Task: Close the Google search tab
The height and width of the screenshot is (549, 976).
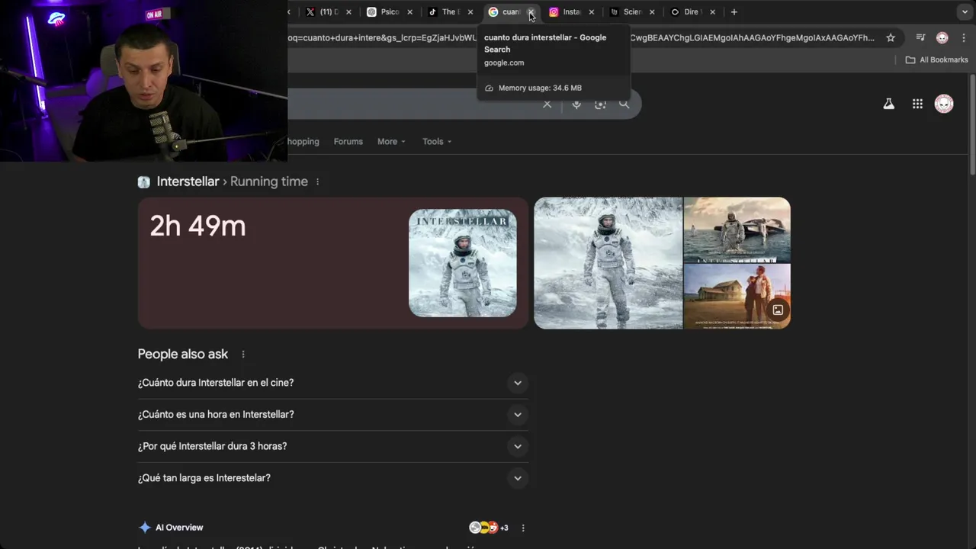Action: 531,11
